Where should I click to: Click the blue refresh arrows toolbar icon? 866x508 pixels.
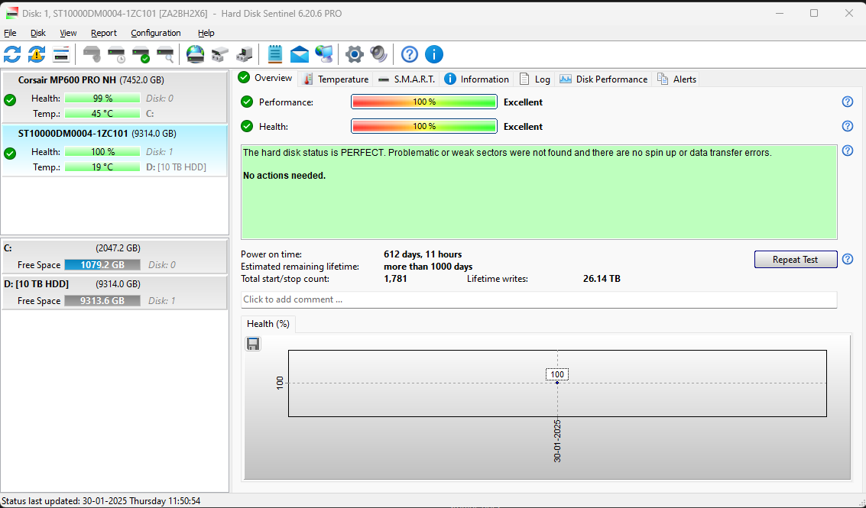(12, 54)
